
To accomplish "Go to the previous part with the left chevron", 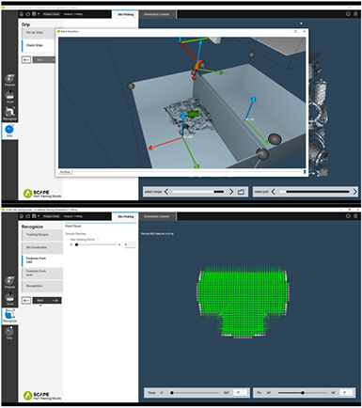I will (274, 192).
